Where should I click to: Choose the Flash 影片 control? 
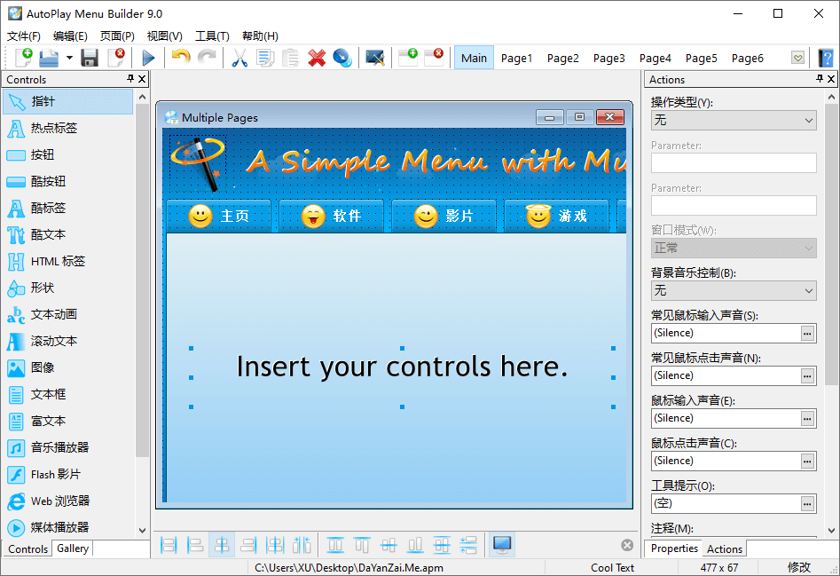[68, 474]
